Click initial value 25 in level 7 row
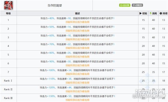168x102 pixels. (143, 72)
